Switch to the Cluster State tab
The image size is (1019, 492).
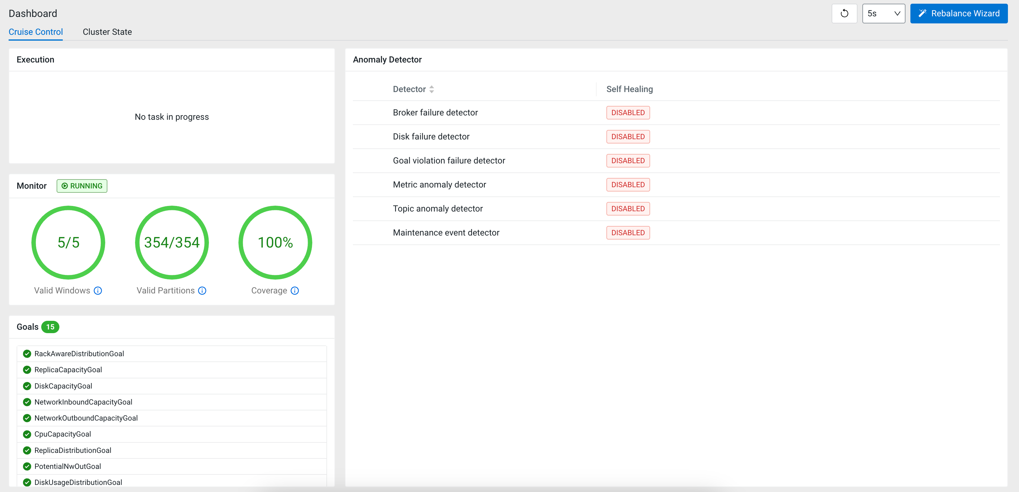107,32
